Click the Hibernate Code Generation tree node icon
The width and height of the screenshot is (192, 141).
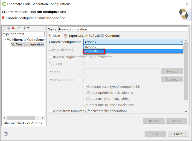(x=9, y=40)
